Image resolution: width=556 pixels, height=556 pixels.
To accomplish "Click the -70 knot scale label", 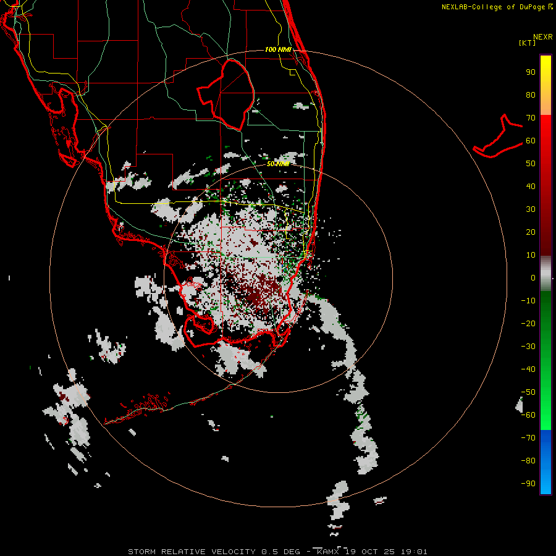I will 528,438.
